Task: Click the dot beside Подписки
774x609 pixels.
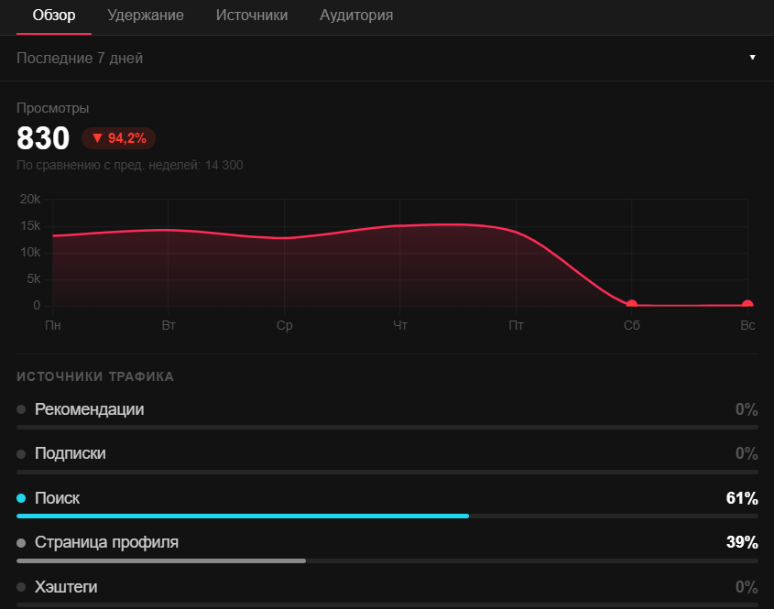Action: (x=21, y=453)
